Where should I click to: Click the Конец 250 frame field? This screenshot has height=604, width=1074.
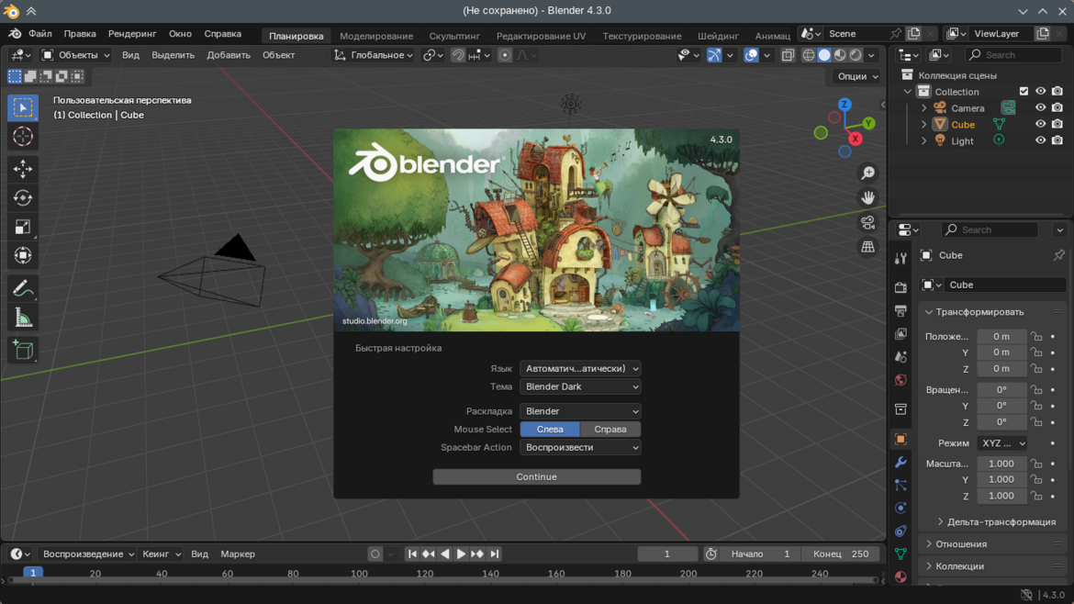840,554
